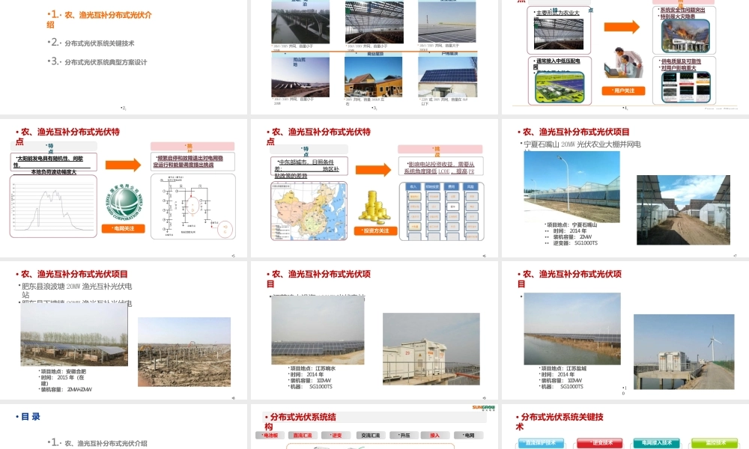Open the '分布式光伏系统结构' slide
The height and width of the screenshot is (449, 749).
pos(374,427)
